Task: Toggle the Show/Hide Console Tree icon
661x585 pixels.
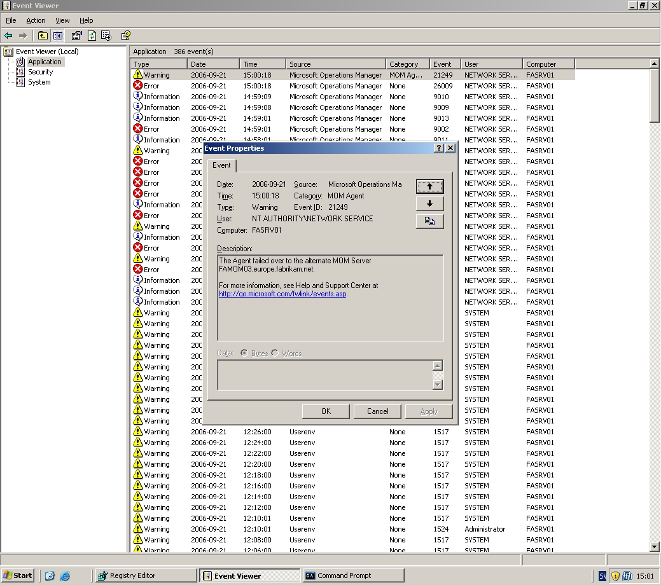Action: pos(58,36)
